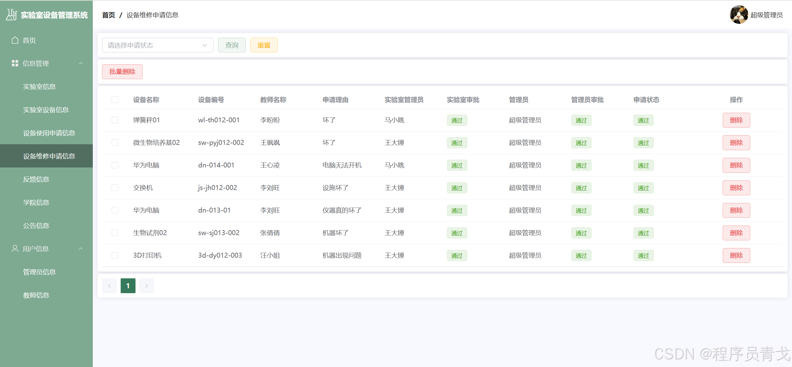Open 反馈信息 in the sidebar
Viewport: 792px width, 367px height.
(36, 179)
